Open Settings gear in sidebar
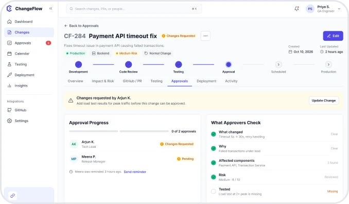349x204 pixels. pyautogui.click(x=9, y=121)
